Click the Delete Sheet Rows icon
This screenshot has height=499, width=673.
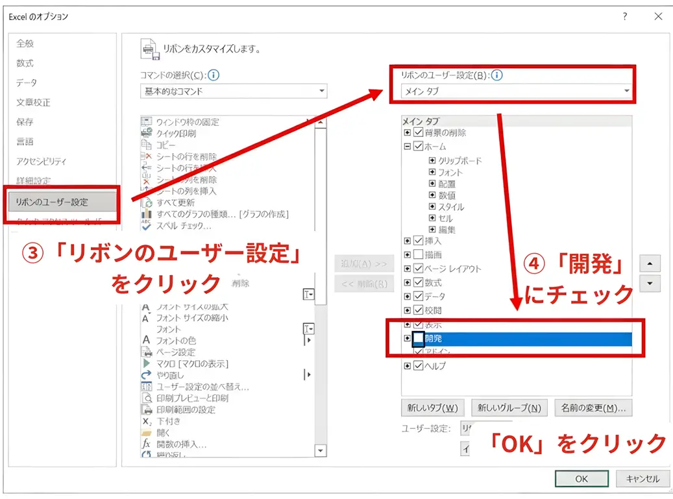(147, 156)
